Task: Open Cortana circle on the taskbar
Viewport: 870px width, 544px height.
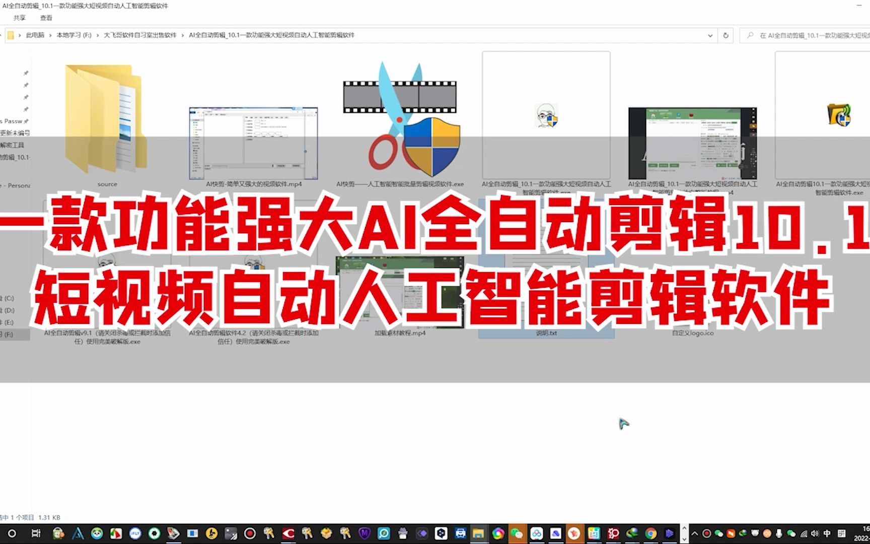Action: click(12, 533)
